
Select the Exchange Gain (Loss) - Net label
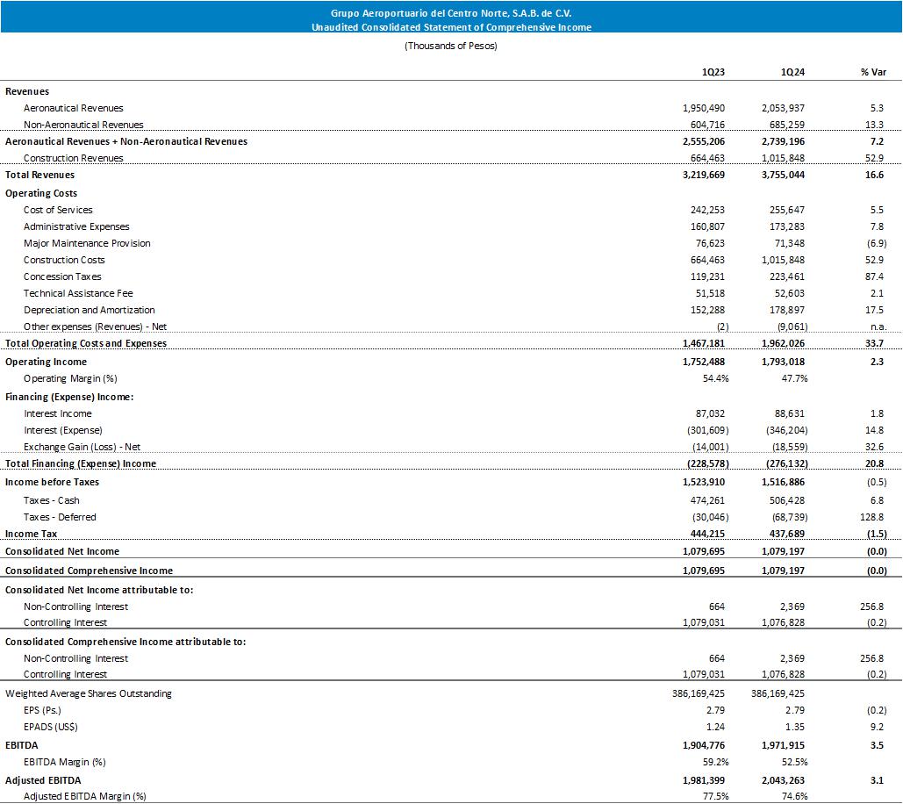(x=82, y=447)
